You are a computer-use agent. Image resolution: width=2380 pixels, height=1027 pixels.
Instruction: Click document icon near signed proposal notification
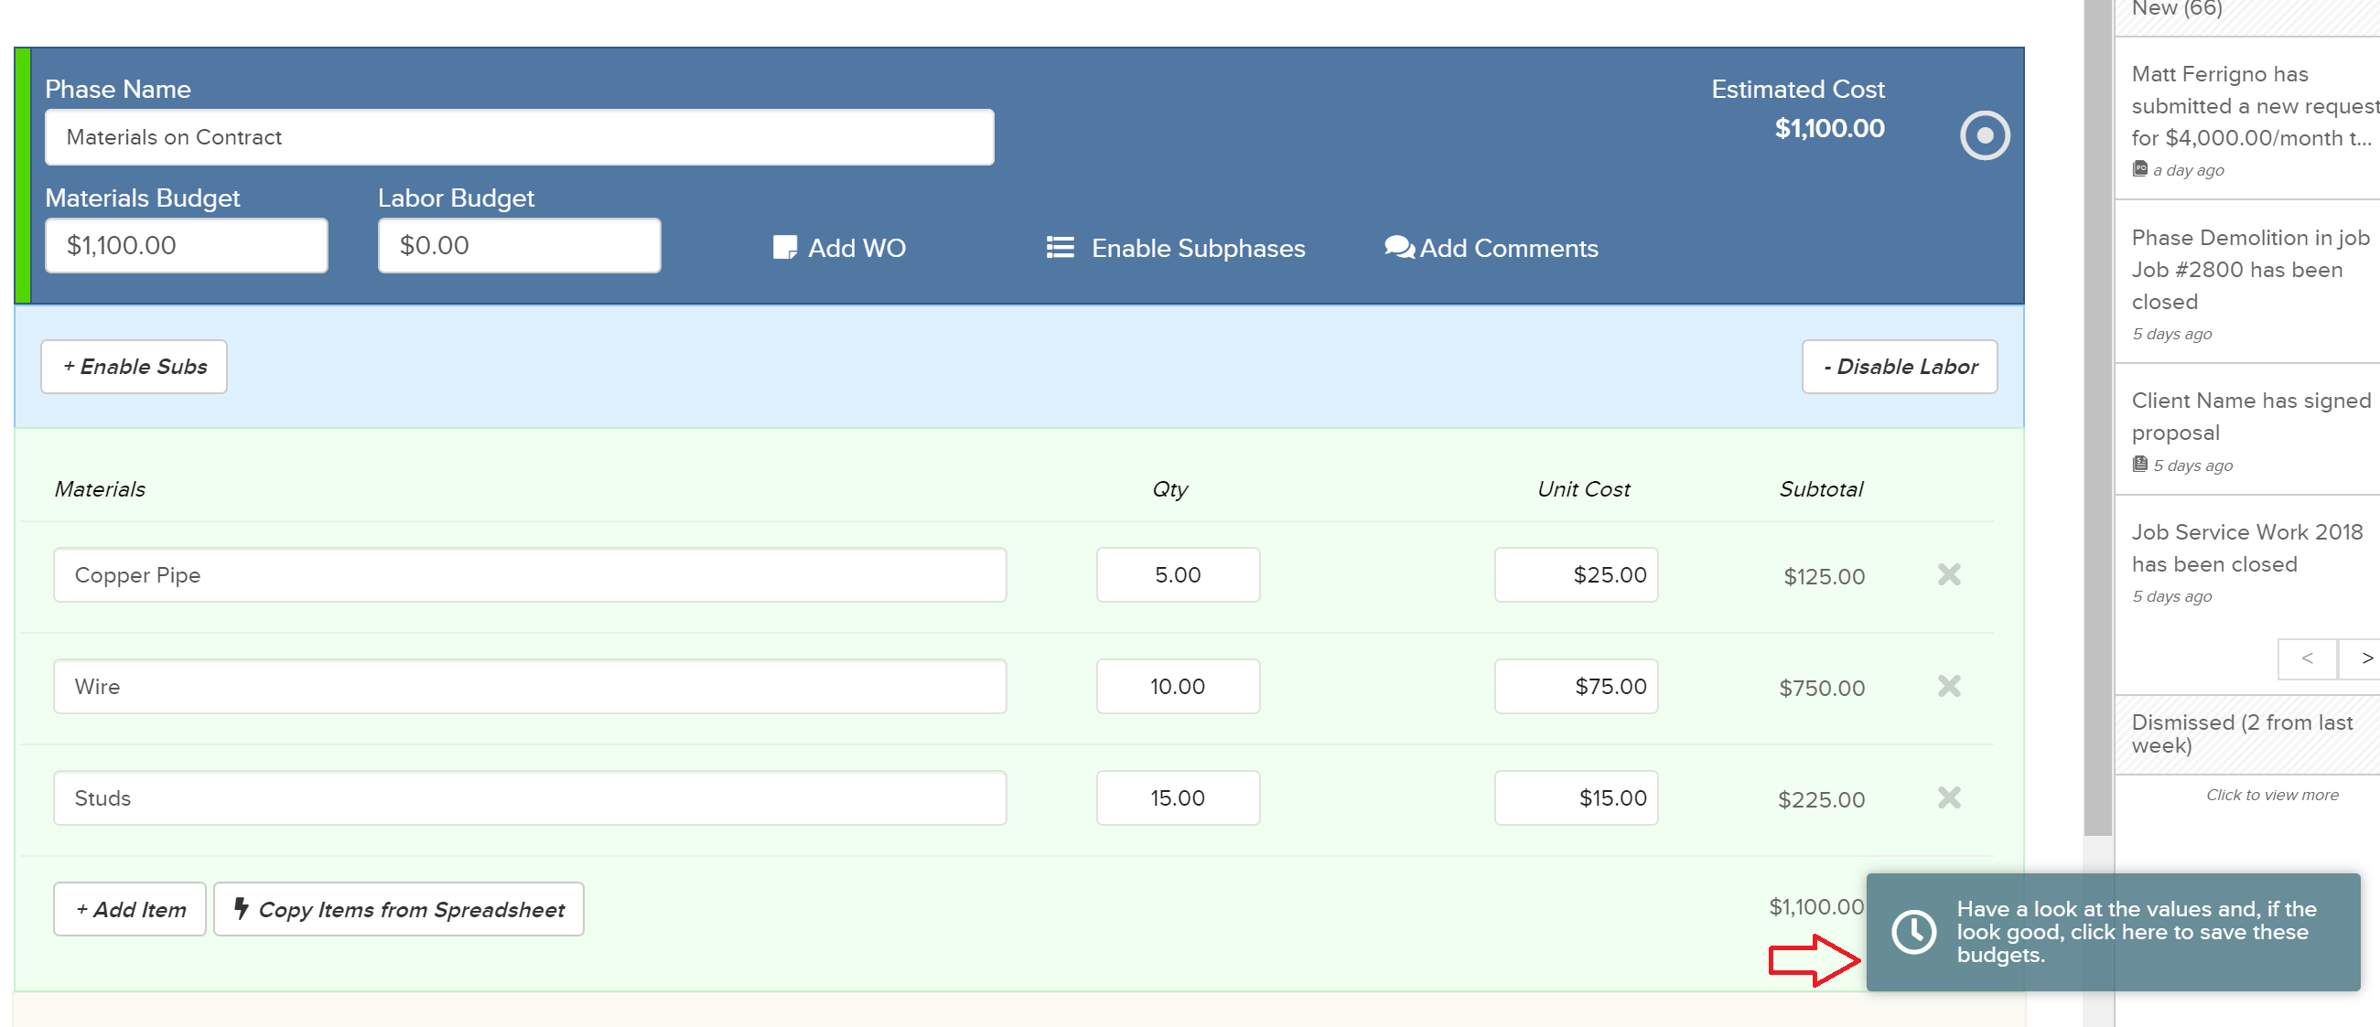coord(2139,465)
